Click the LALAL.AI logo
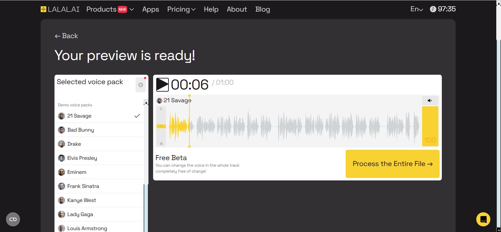The image size is (501, 232). coord(60,9)
